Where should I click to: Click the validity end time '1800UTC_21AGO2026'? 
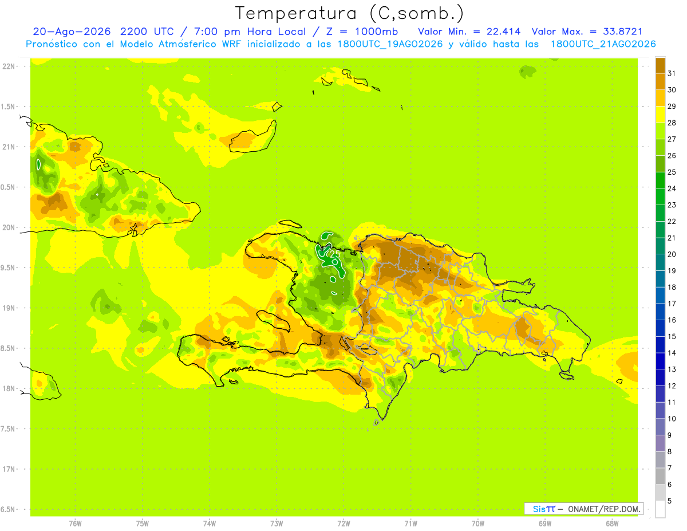point(603,44)
